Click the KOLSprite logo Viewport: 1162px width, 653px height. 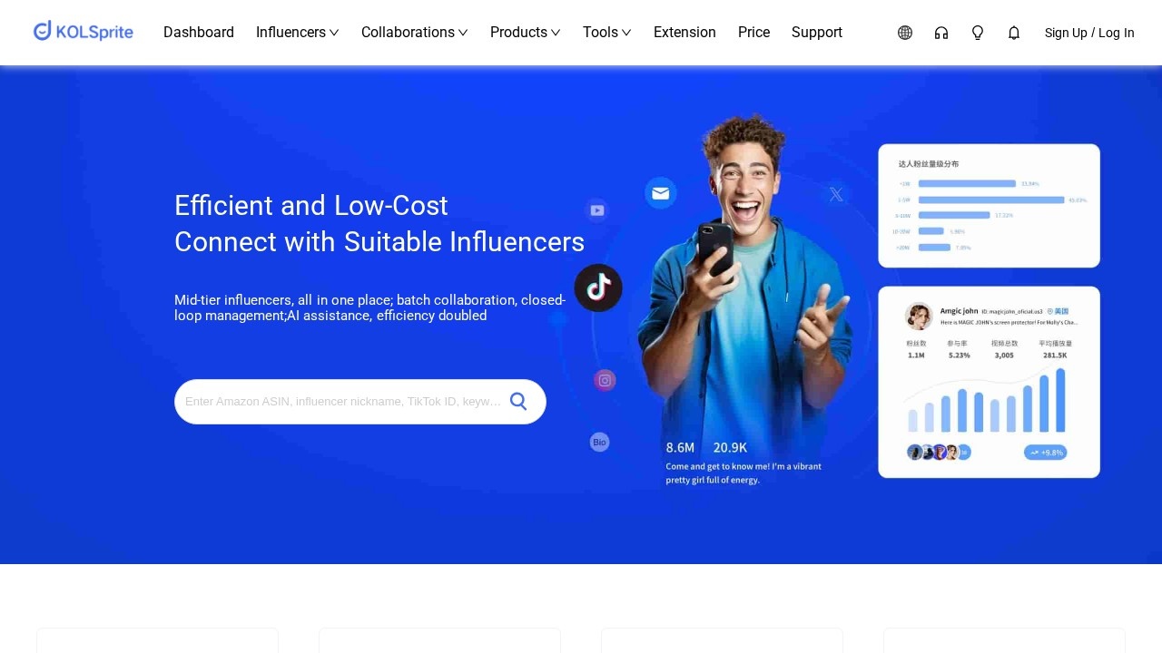(x=84, y=32)
